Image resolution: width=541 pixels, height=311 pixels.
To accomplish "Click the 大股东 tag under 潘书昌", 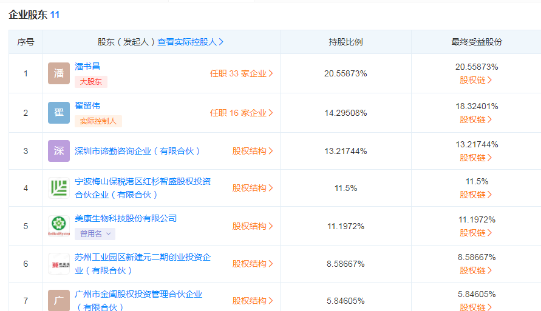I will 91,82.
